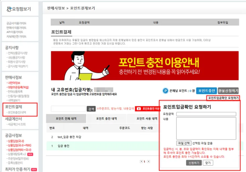Click 포인트결제보기 in the breadcrumb
The width and height of the screenshot is (246, 172).
pos(82,8)
